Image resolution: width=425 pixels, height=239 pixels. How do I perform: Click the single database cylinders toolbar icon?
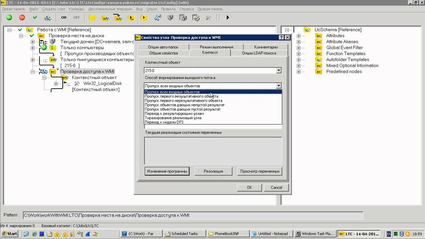[170, 18]
